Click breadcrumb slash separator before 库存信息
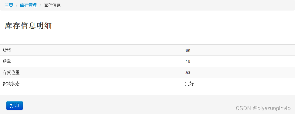The height and width of the screenshot is (114, 295). click(x=40, y=5)
